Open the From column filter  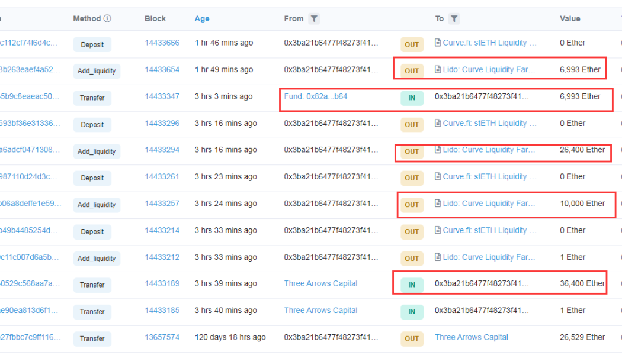(x=314, y=19)
